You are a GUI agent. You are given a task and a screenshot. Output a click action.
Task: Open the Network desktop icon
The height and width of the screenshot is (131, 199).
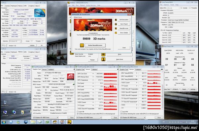coord(14,113)
